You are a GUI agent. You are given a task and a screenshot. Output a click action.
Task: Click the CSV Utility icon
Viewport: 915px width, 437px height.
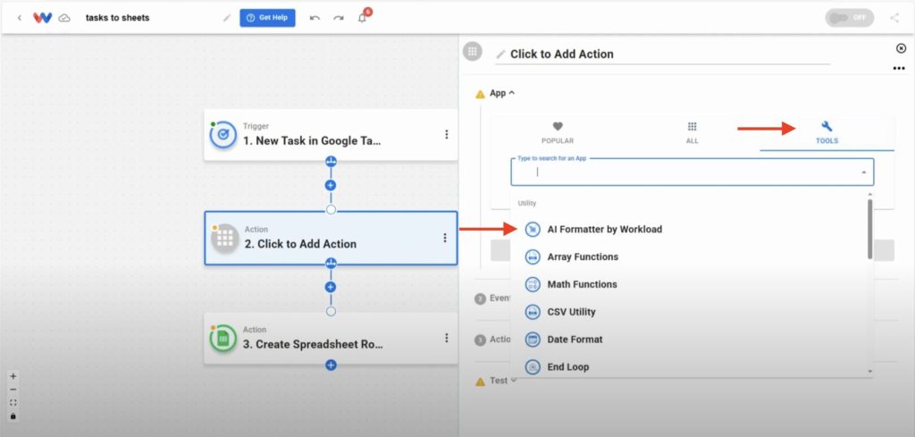pos(533,312)
